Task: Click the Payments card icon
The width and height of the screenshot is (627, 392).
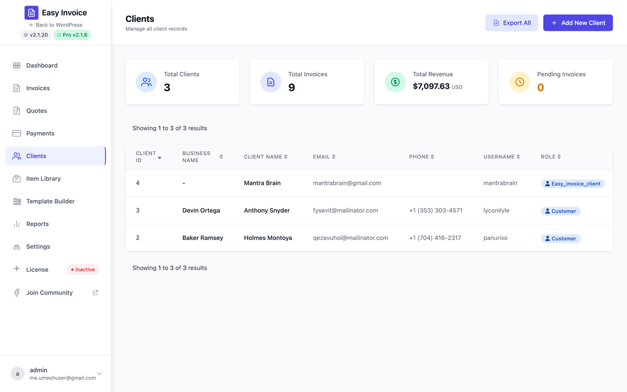Action: pyautogui.click(x=17, y=133)
